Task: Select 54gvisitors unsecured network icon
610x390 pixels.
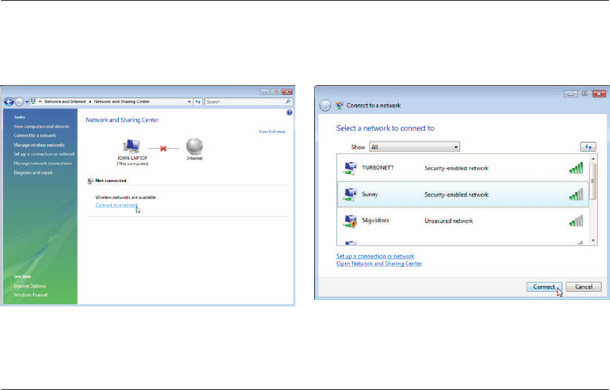Action: coord(350,221)
